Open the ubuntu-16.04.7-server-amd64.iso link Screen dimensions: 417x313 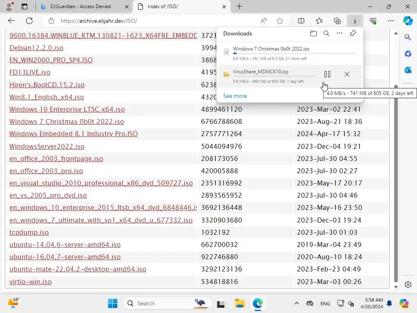[65, 257]
